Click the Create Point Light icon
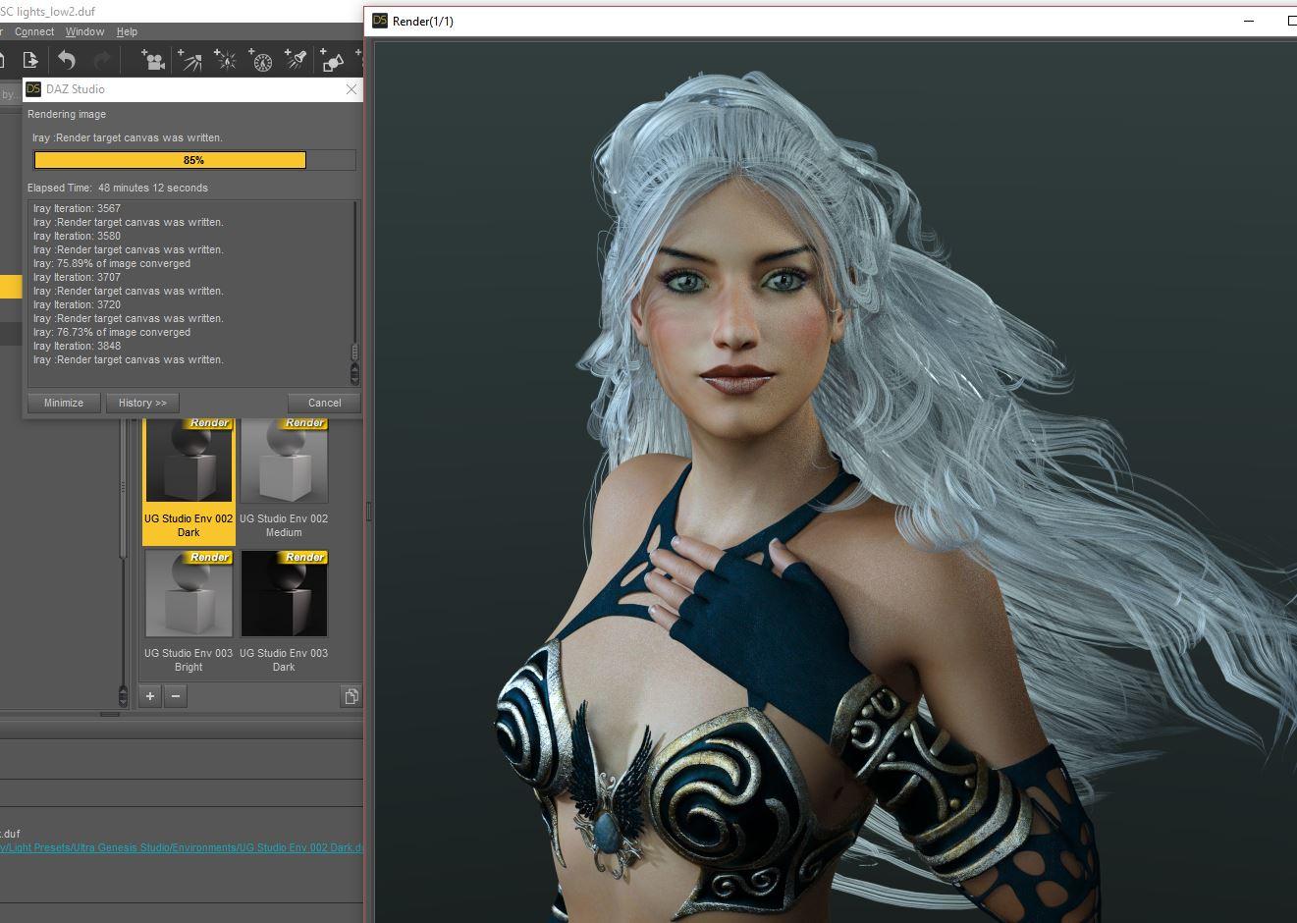Viewport: 1297px width, 923px height. tap(226, 61)
